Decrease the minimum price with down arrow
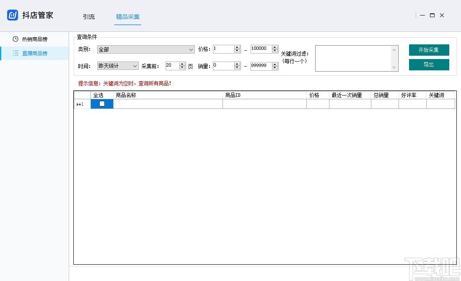This screenshot has width=461, height=281. point(237,51)
